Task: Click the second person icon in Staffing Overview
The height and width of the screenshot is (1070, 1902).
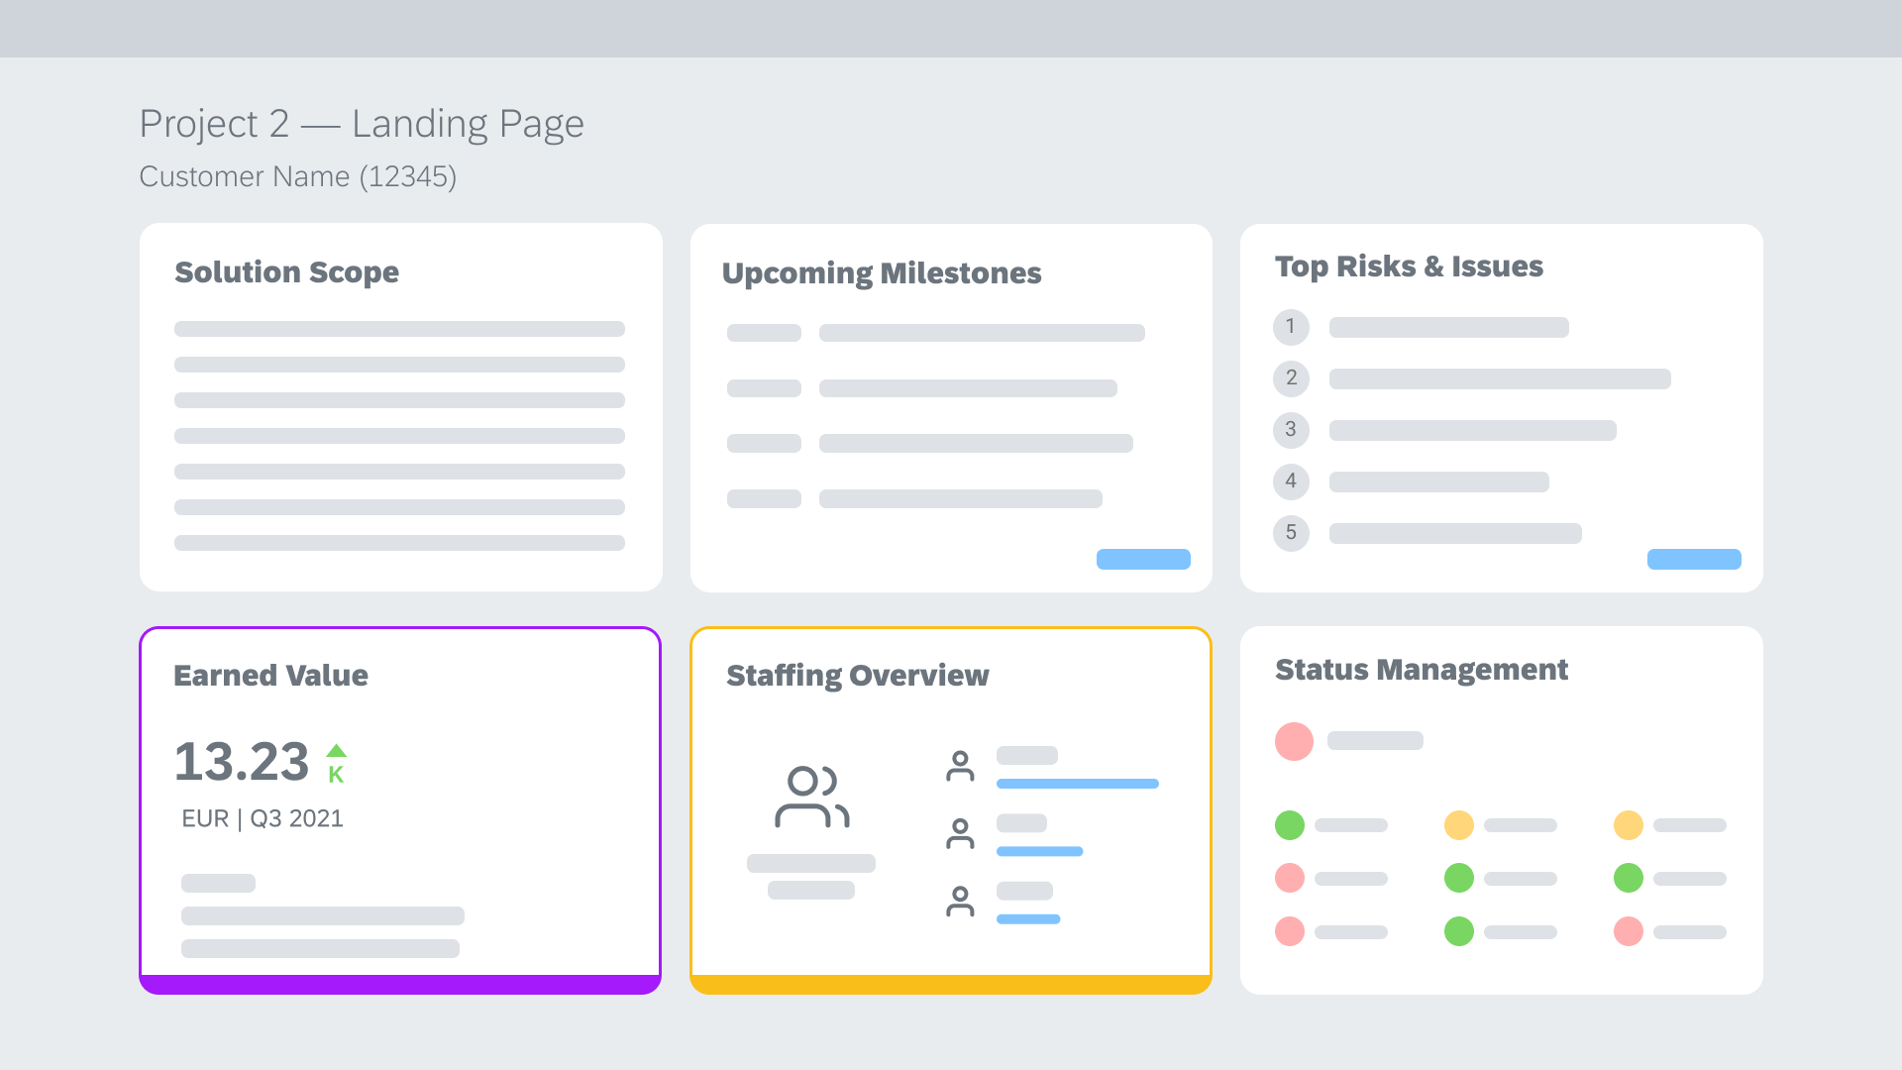Action: 960,834
